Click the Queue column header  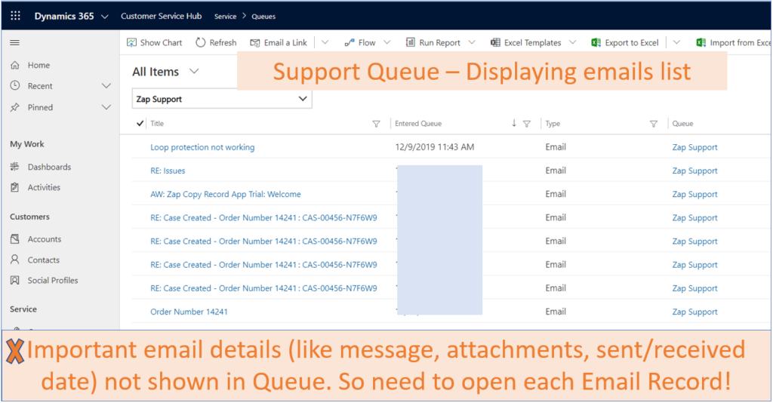682,124
